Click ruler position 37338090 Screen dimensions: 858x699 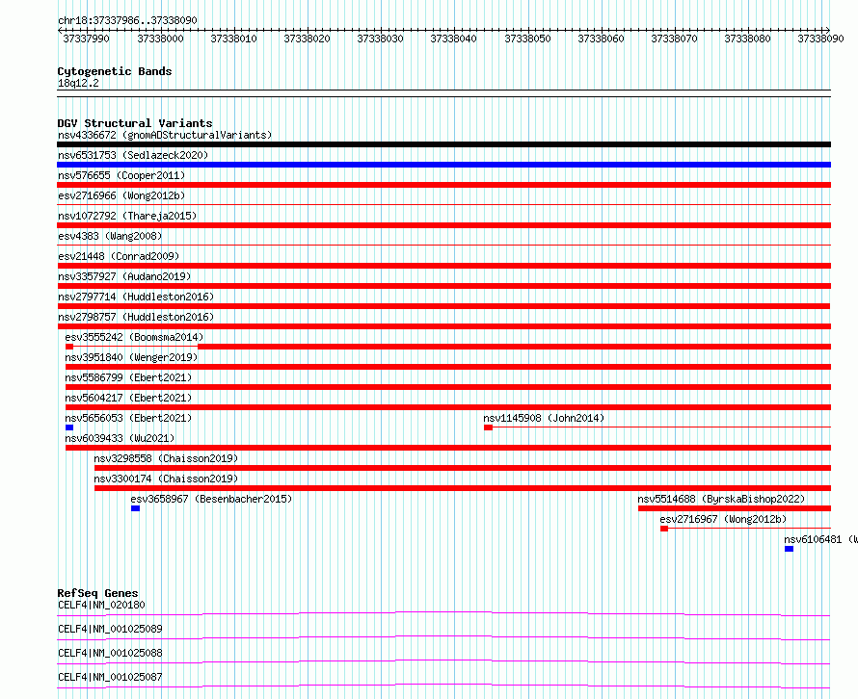tap(820, 39)
